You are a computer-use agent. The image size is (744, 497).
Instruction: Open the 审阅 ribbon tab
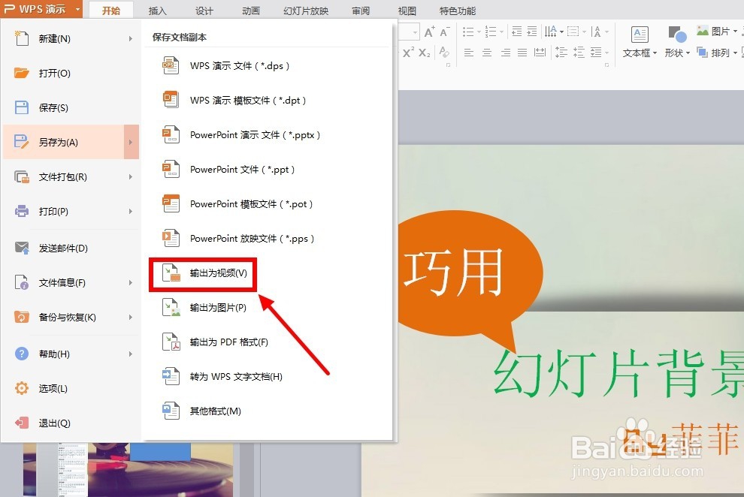pyautogui.click(x=361, y=11)
